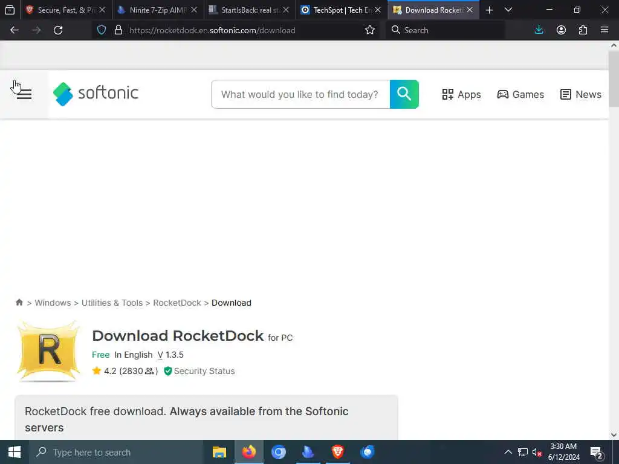This screenshot has height=464, width=619.
Task: Open the Softonic hamburger menu
Action: [24, 94]
